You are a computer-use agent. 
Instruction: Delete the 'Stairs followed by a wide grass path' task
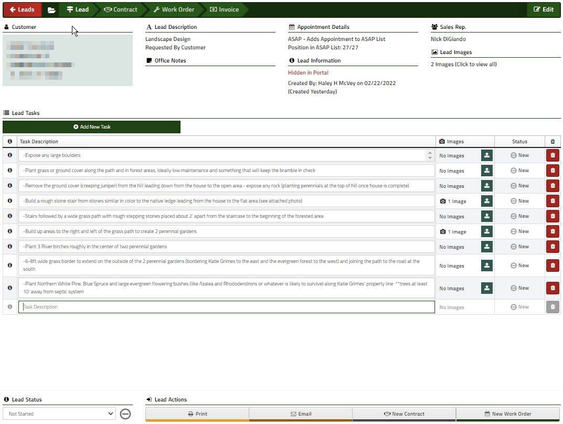pyautogui.click(x=553, y=216)
